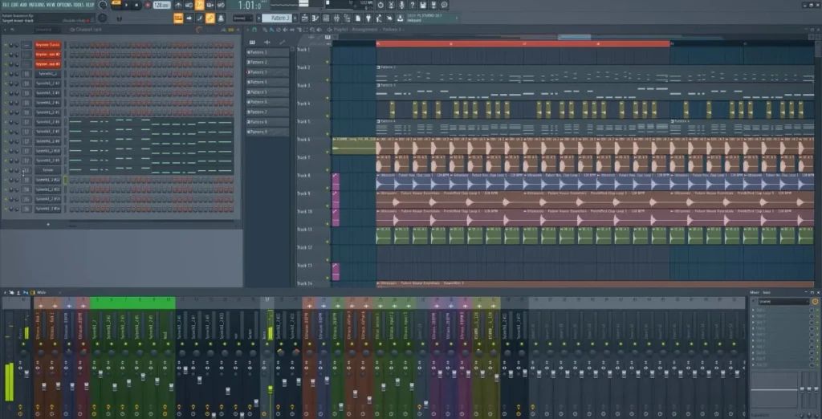Click the question mark help icon
The width and height of the screenshot is (822, 419).
click(x=412, y=5)
